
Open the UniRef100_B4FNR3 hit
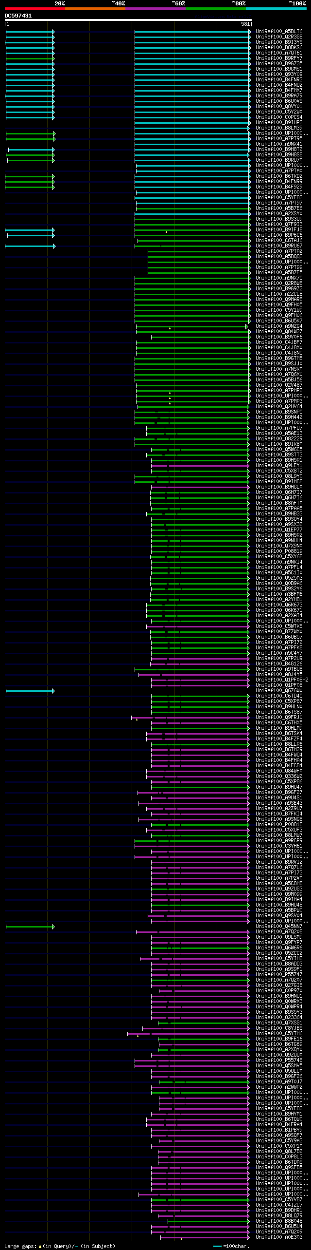[x=279, y=80]
